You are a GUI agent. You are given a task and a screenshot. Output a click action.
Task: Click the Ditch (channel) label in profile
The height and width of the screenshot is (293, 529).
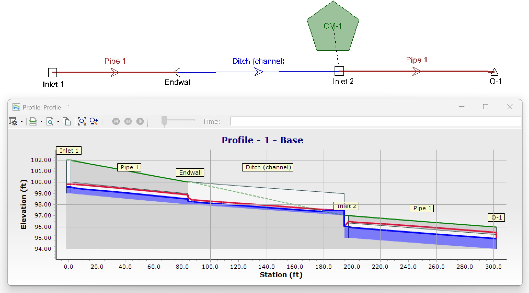(x=268, y=167)
